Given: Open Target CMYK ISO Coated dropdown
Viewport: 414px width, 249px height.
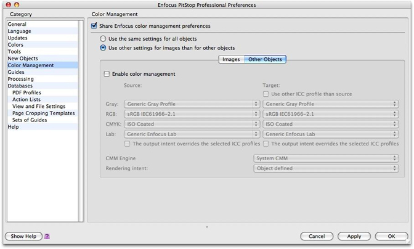Looking at the screenshot, I should (331, 124).
